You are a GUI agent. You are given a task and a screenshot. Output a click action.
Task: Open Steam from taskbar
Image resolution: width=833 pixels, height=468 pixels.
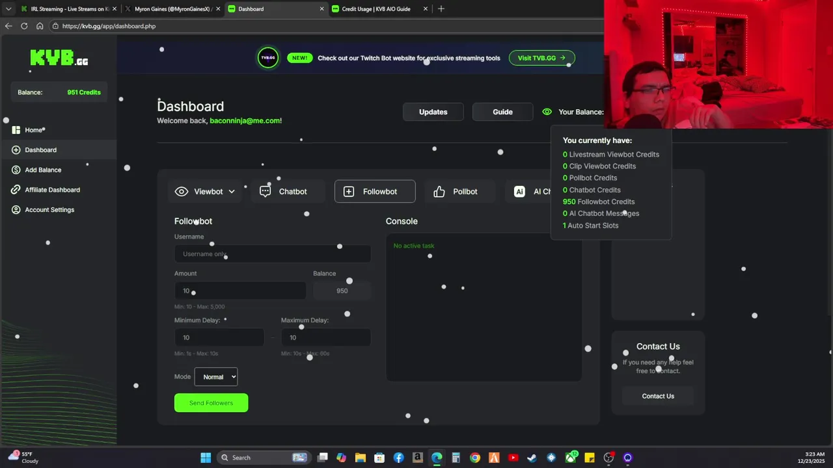(532, 458)
